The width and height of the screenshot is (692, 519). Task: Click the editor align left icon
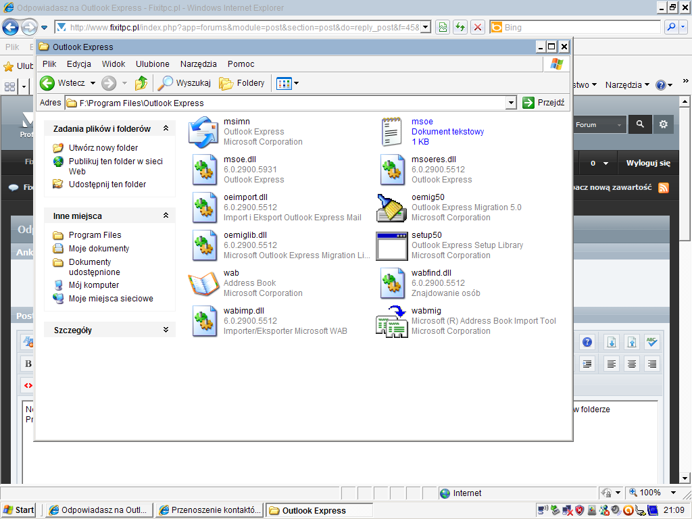[611, 364]
